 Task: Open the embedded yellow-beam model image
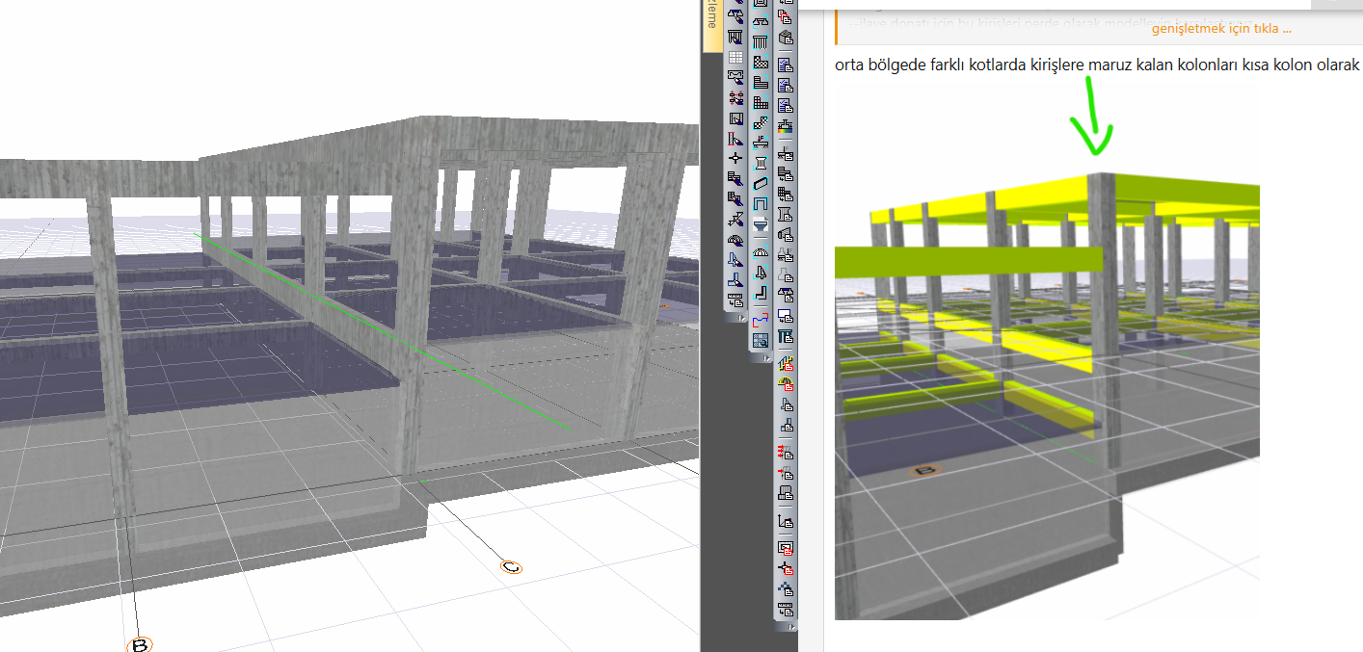pos(1046,385)
